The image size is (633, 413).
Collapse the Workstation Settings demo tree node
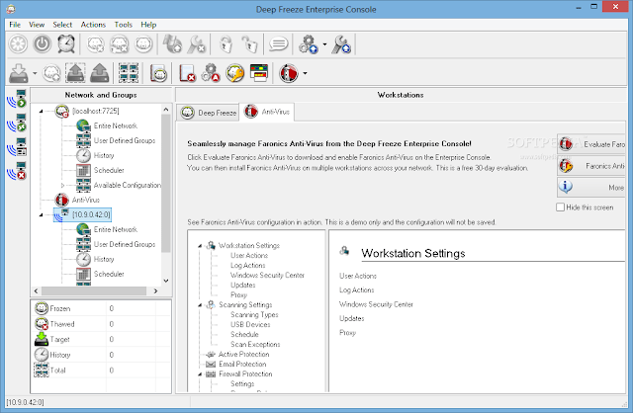200,246
